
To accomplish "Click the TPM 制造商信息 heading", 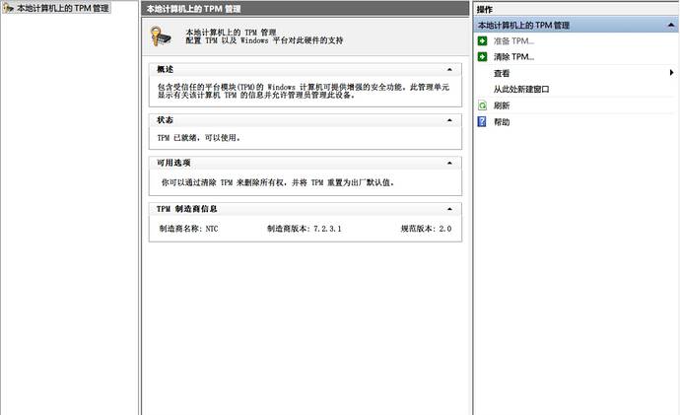I will (x=187, y=209).
